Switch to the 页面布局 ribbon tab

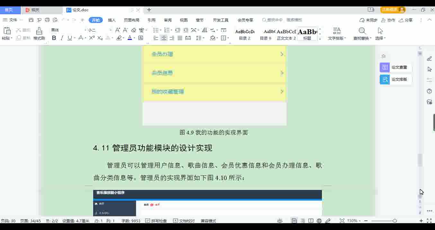point(132,20)
